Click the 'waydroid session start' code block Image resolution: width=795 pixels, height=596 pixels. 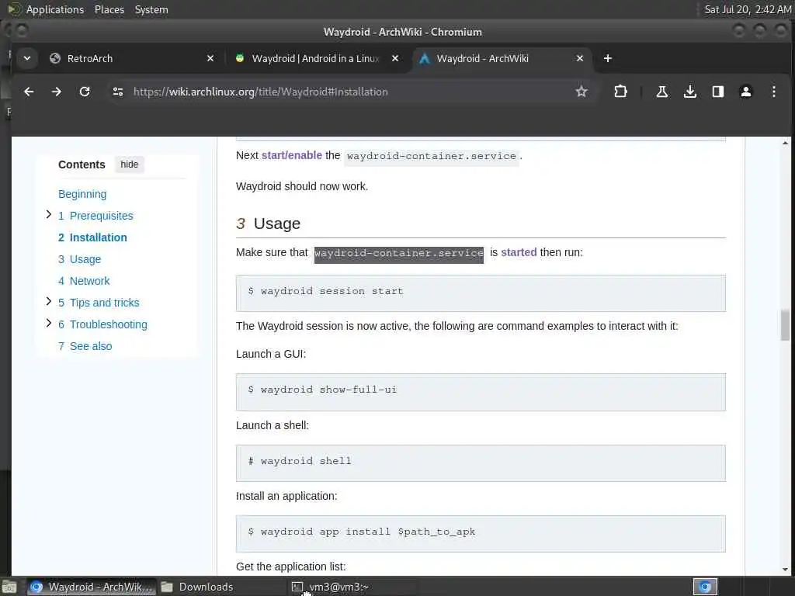click(x=481, y=293)
